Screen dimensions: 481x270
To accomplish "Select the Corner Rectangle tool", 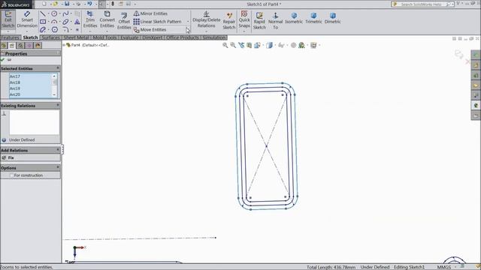I will click(43, 22).
